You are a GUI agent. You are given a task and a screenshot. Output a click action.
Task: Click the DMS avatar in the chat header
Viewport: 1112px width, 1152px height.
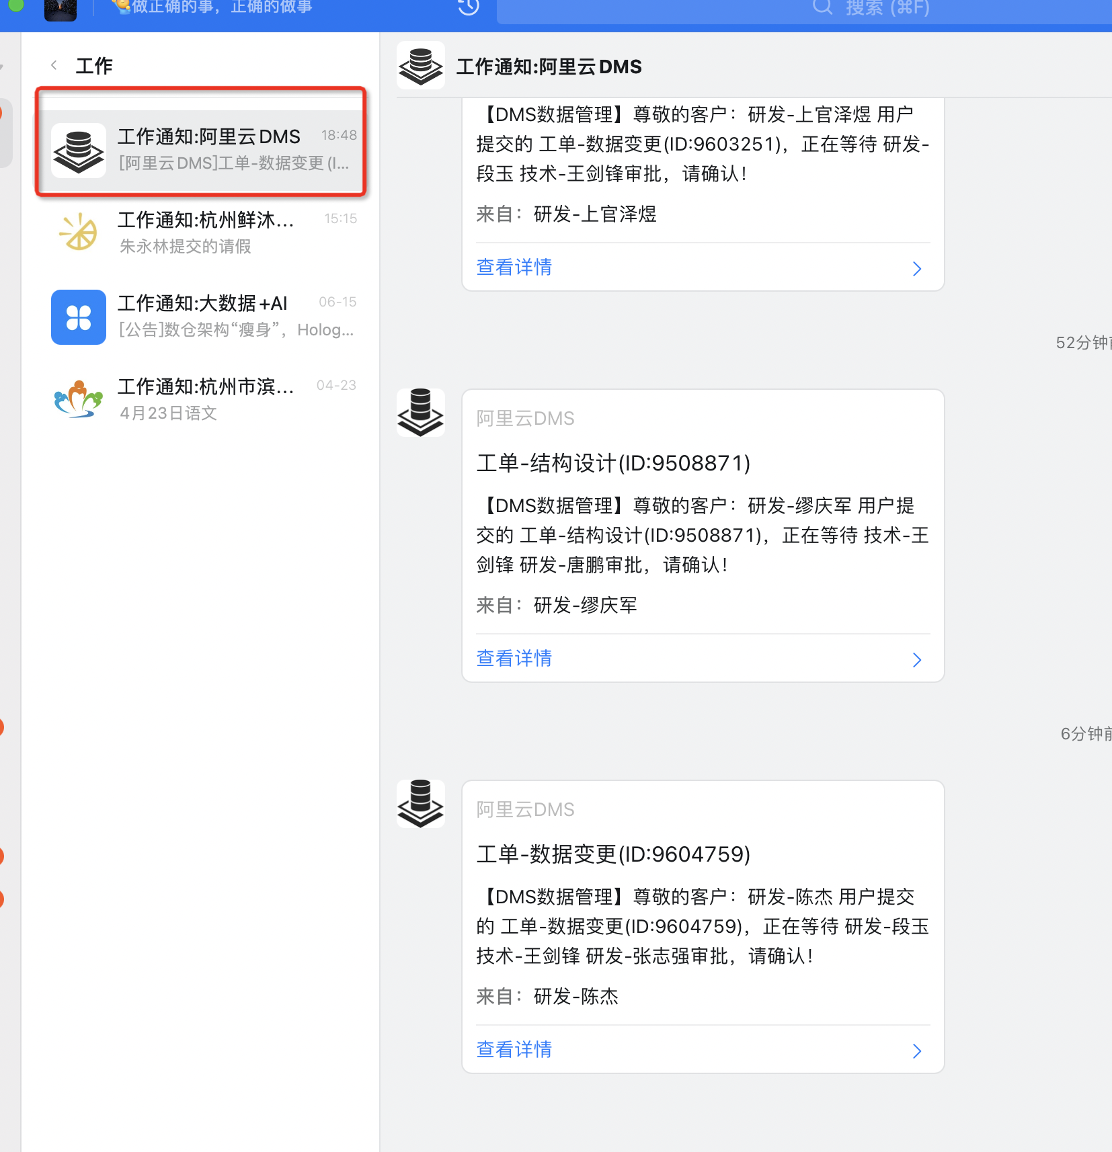421,65
